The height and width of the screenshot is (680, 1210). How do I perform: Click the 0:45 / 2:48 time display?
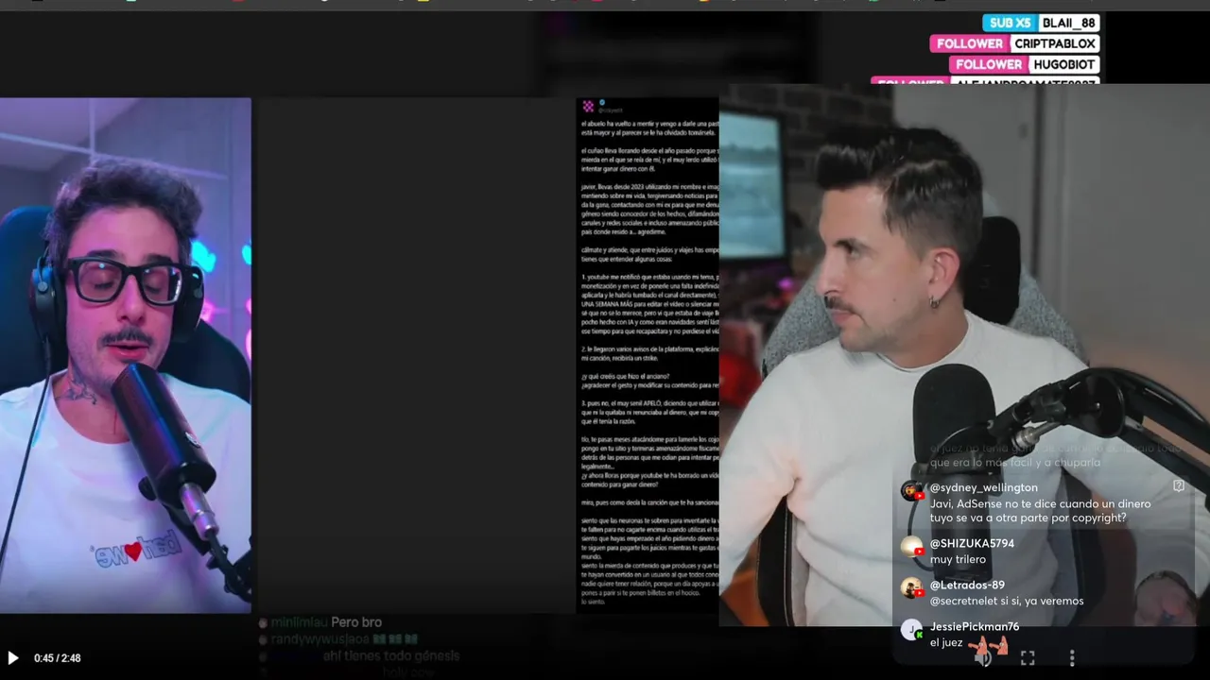click(x=57, y=658)
